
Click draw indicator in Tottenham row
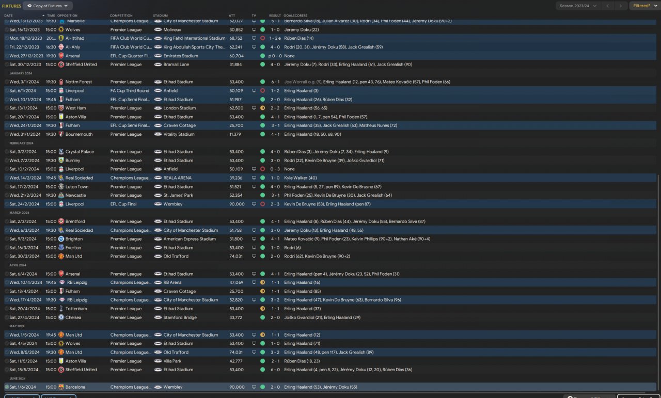[262, 309]
